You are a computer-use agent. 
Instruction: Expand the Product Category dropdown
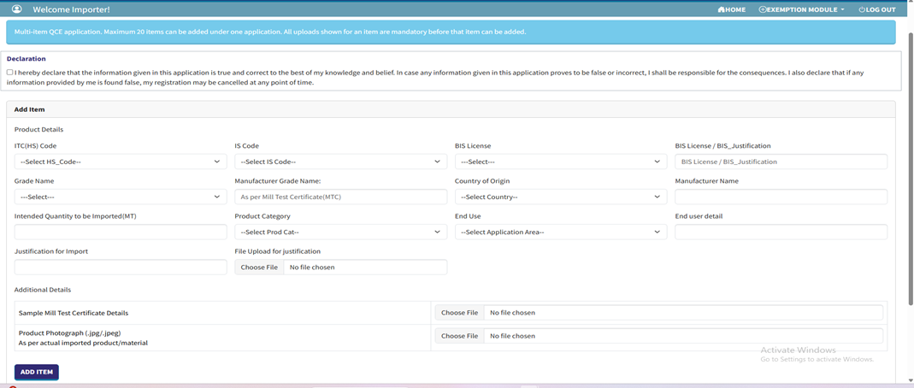click(341, 232)
